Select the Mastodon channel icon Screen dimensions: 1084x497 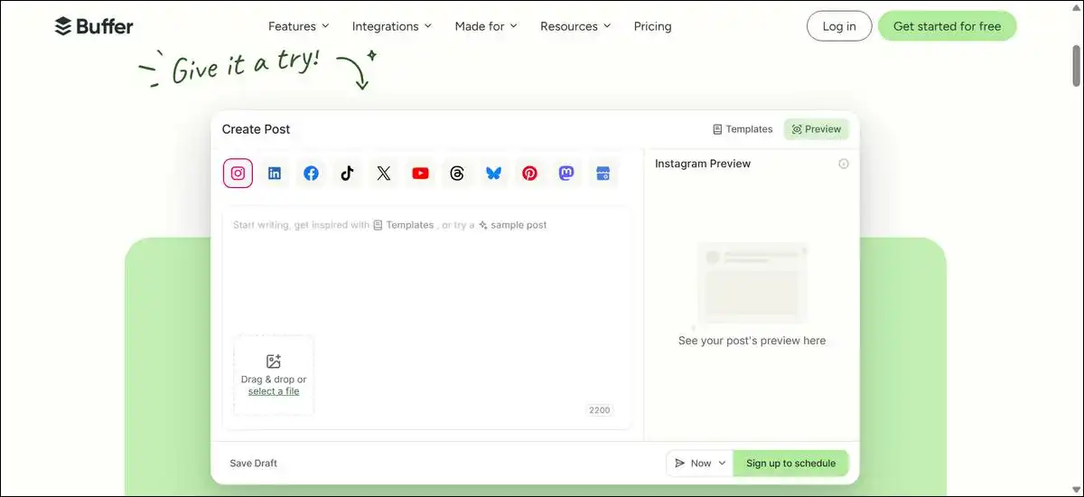(x=566, y=173)
